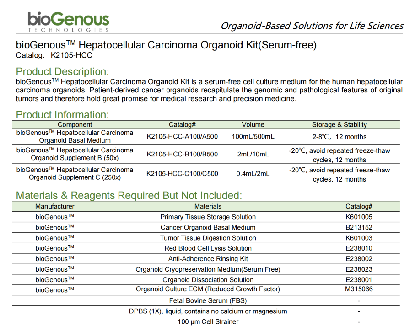Click the 'Storage & Stability' column header

coord(340,124)
